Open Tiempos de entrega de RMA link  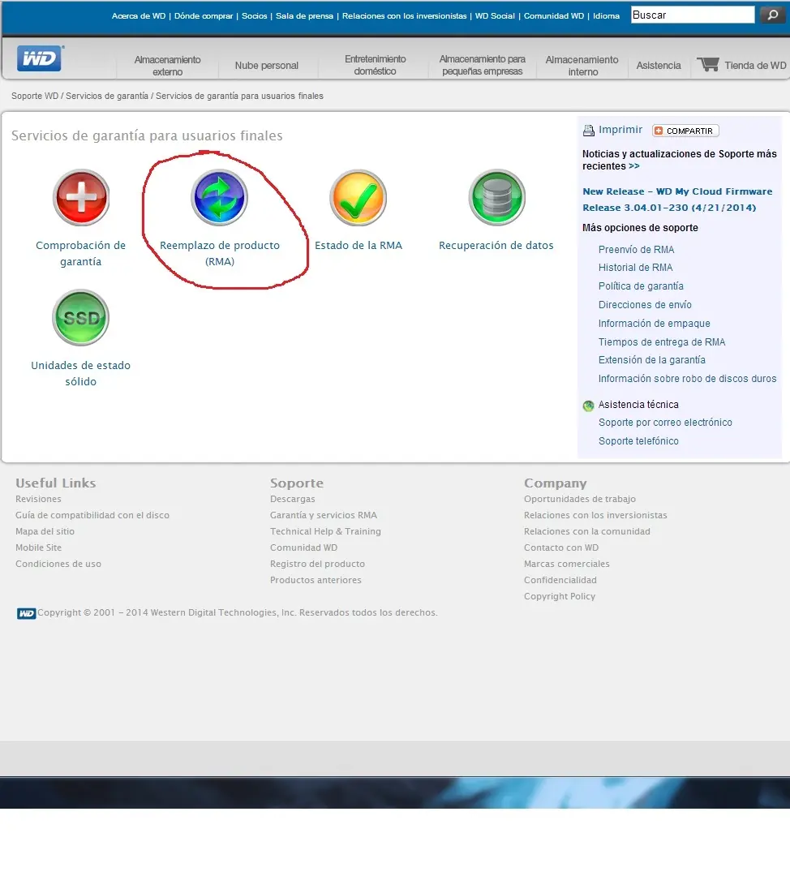pos(662,342)
